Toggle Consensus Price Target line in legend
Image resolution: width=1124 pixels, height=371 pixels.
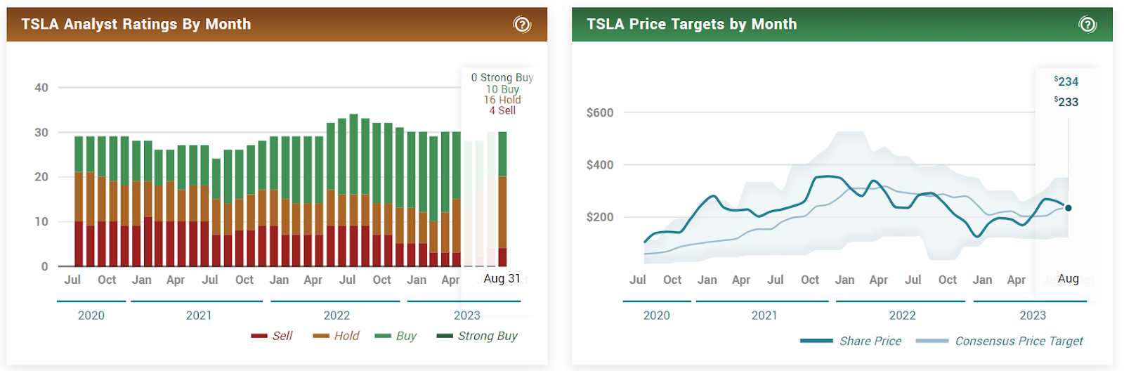(x=1000, y=341)
